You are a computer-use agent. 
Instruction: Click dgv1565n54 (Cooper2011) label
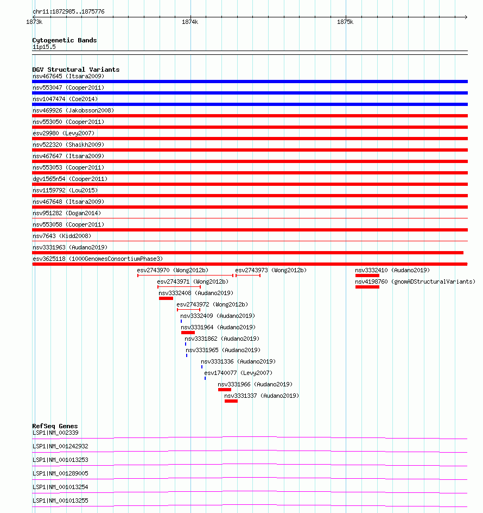(x=70, y=179)
